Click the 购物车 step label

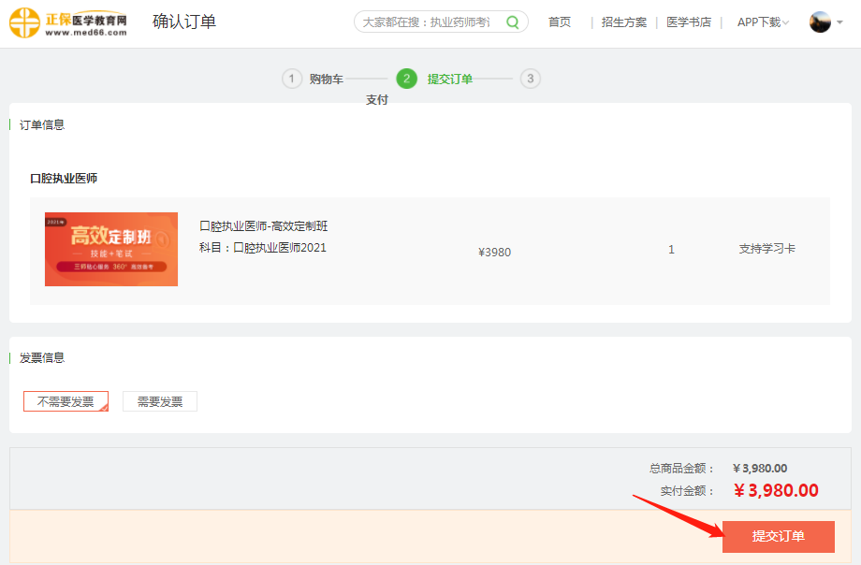coord(327,80)
